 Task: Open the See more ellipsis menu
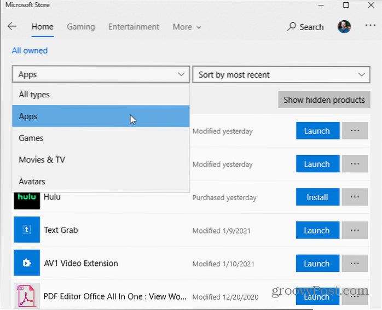click(x=370, y=27)
